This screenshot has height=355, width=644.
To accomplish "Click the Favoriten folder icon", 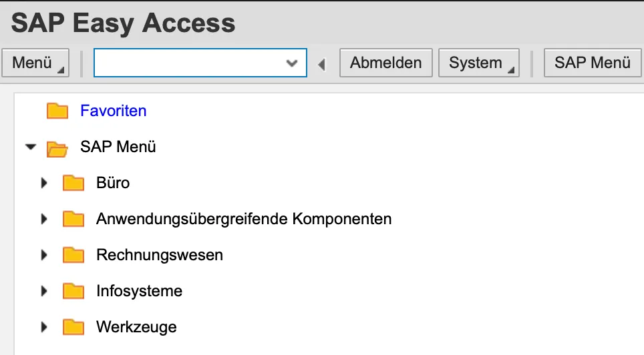I will 57,111.
